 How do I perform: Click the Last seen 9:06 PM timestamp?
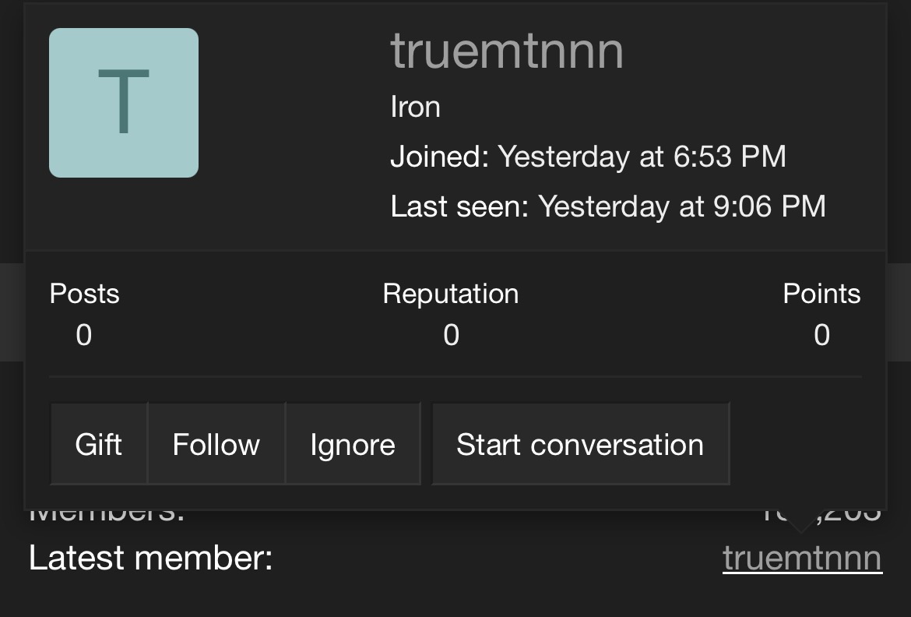coord(682,206)
